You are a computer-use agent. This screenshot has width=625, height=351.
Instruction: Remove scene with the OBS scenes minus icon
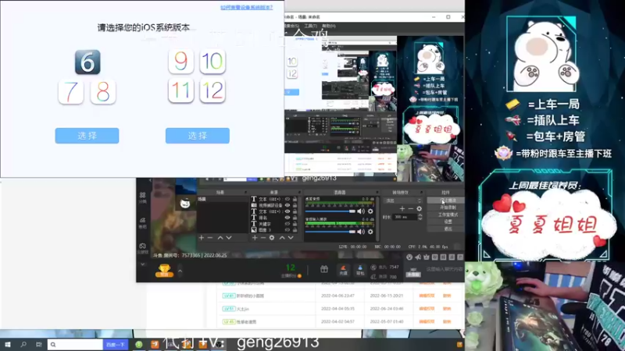click(x=210, y=238)
